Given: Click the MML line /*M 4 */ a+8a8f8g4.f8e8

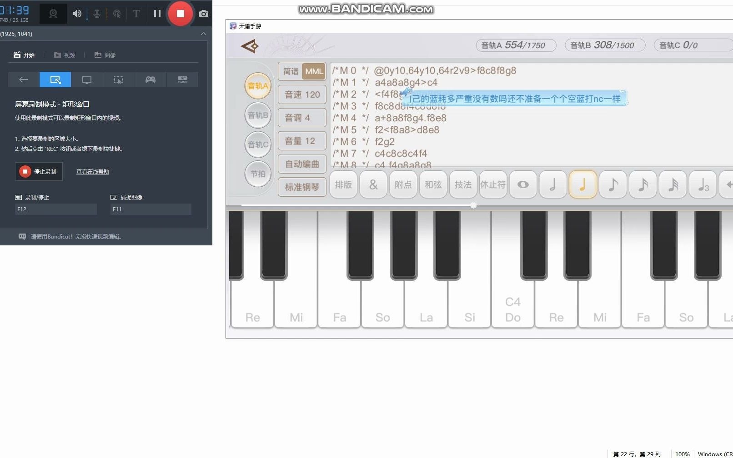Looking at the screenshot, I should (x=389, y=118).
